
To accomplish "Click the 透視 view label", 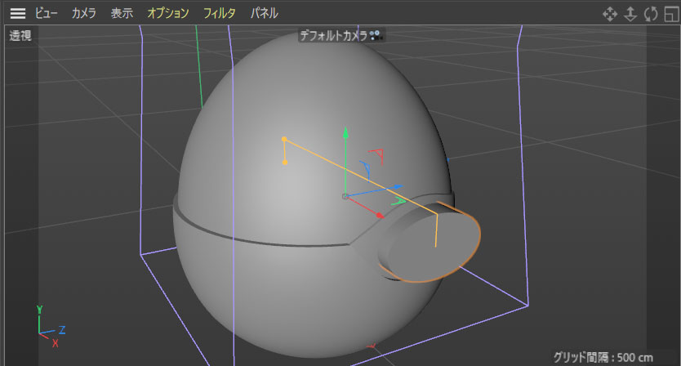I will click(20, 36).
